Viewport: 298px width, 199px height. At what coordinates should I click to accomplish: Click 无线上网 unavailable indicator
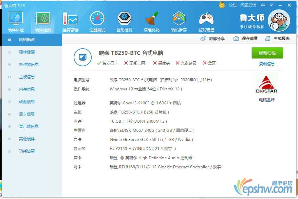coord(135,63)
